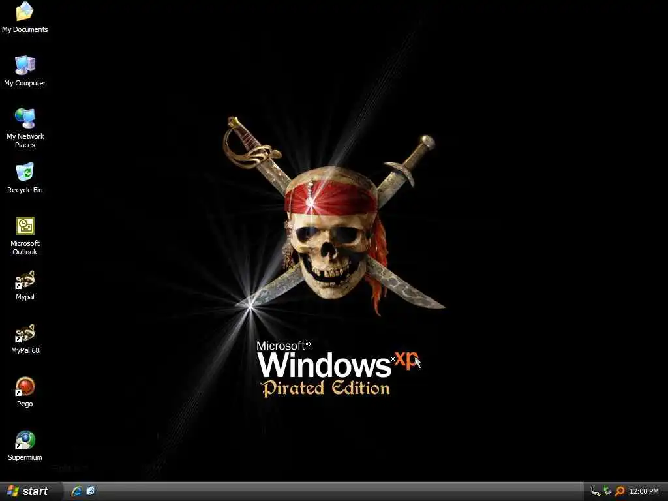This screenshot has height=501, width=668.
Task: Click the second Quick Launch icon
Action: pyautogui.click(x=91, y=491)
